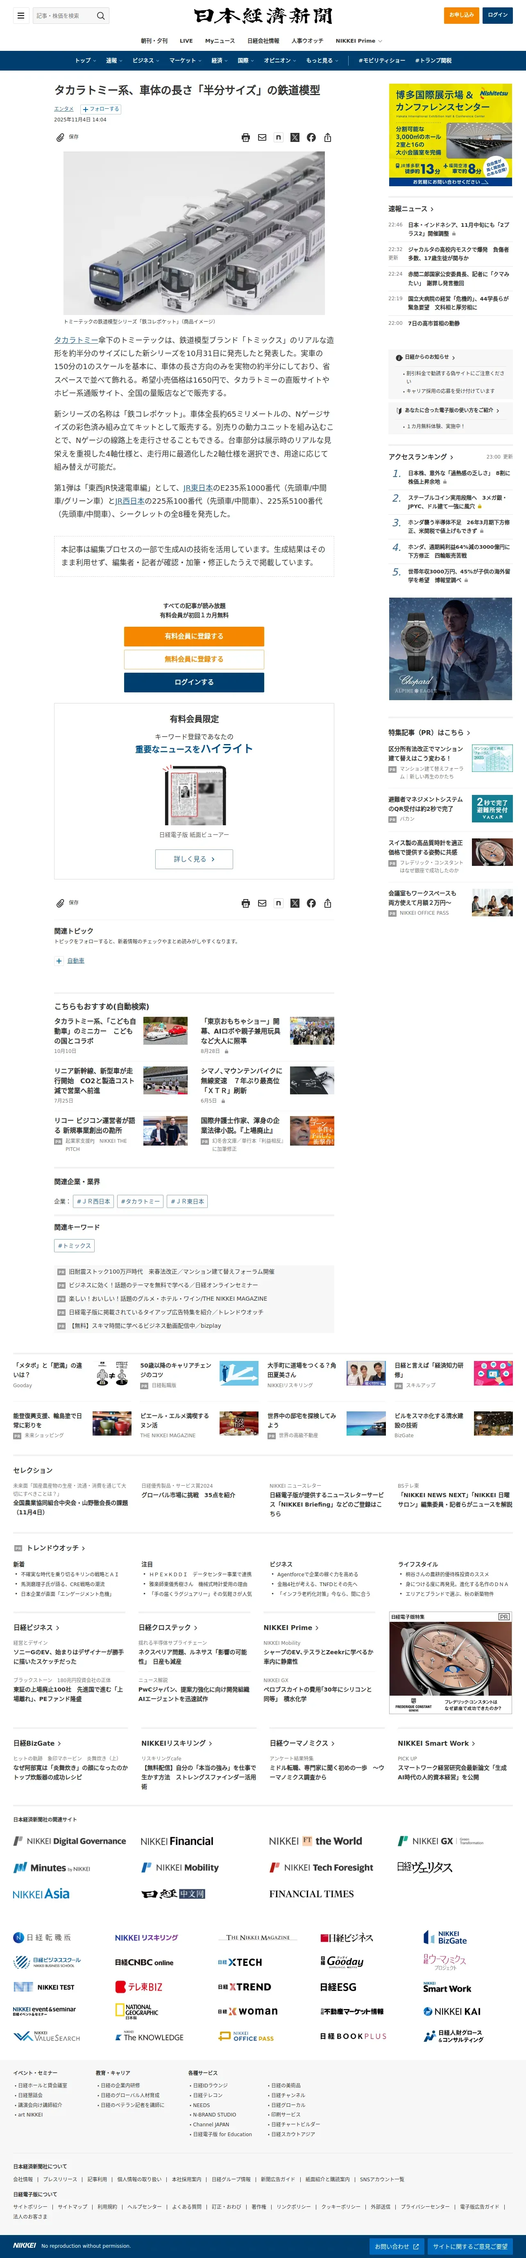
Task: Expand the もっと見る navigation dropdown
Action: point(321,60)
